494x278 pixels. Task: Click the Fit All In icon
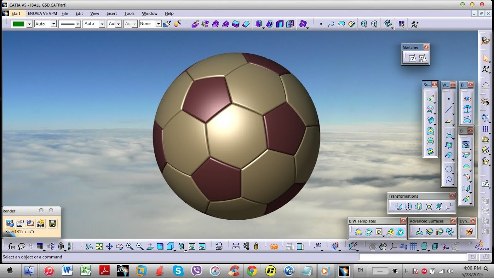coord(99,246)
